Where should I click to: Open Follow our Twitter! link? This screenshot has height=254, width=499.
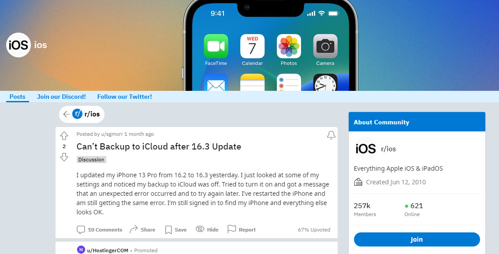coord(124,97)
